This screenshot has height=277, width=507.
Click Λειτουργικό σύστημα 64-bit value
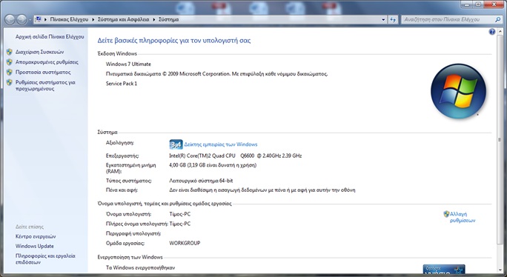click(x=201, y=181)
